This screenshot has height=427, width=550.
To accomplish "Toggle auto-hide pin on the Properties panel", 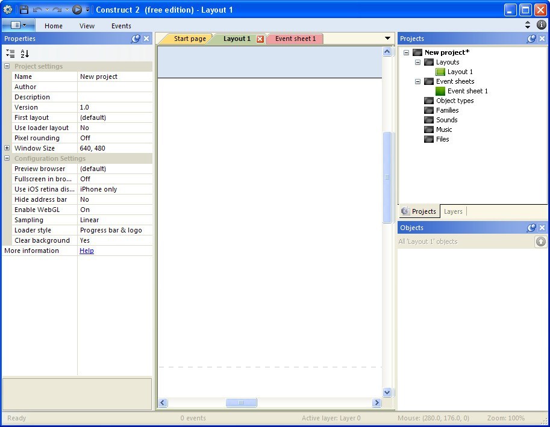I will (136, 38).
